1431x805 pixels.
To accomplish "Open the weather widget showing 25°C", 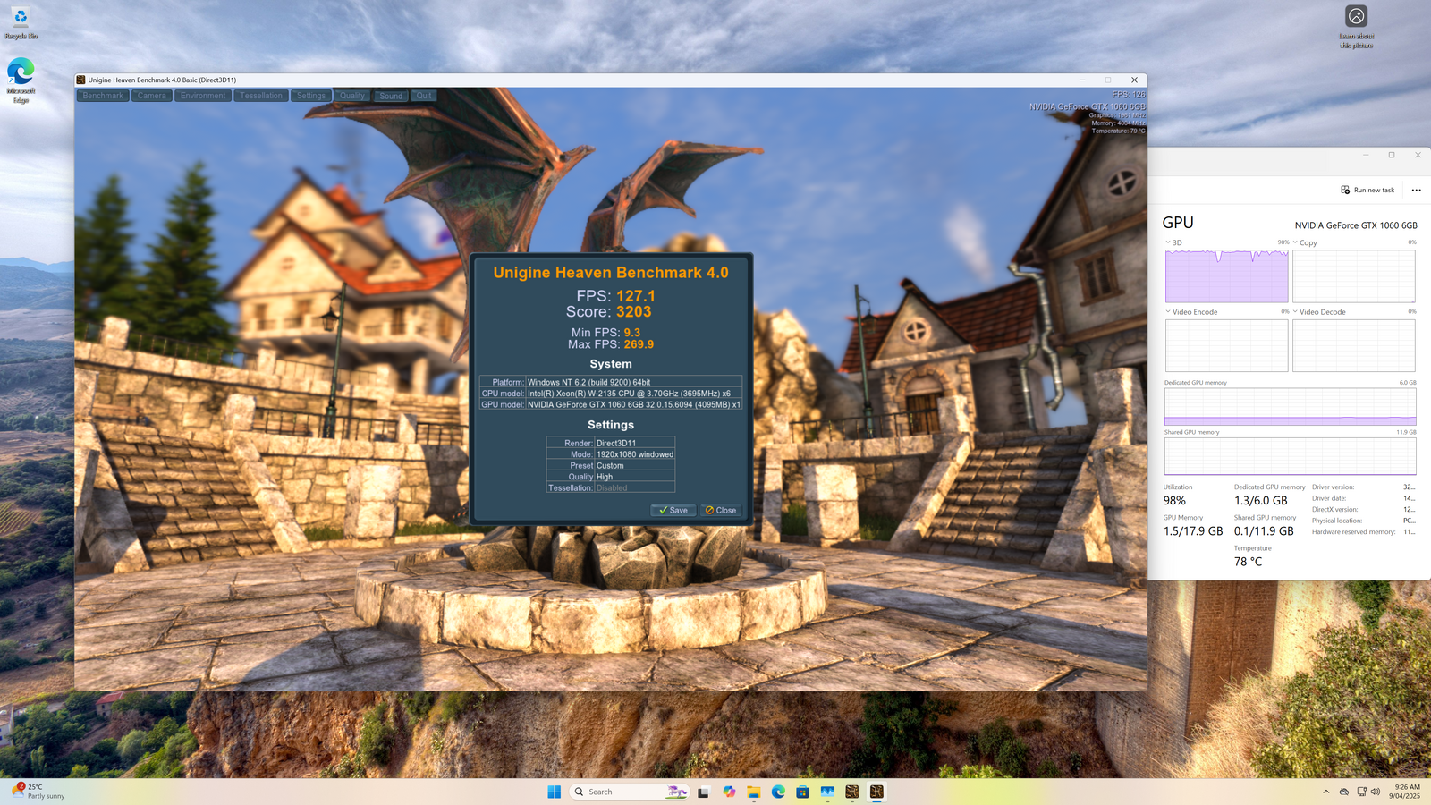I will (38, 791).
